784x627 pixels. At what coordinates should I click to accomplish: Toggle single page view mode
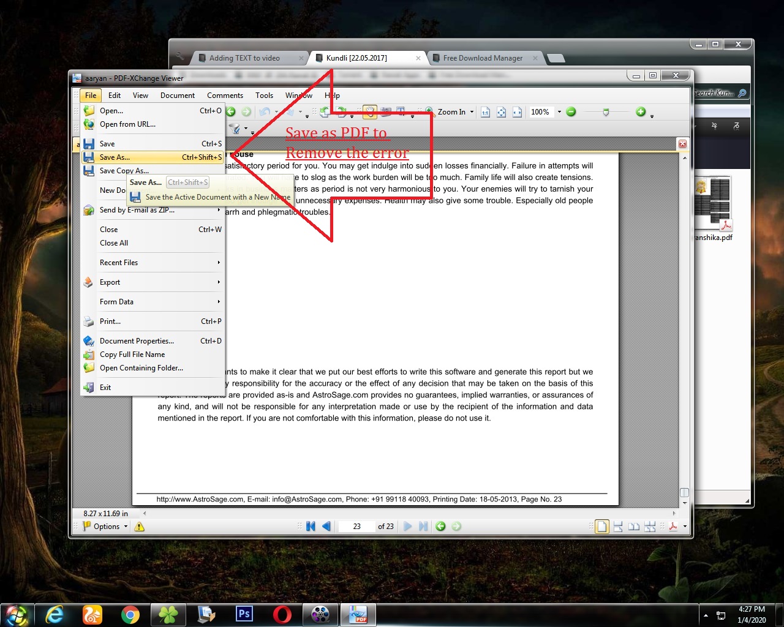click(x=602, y=527)
